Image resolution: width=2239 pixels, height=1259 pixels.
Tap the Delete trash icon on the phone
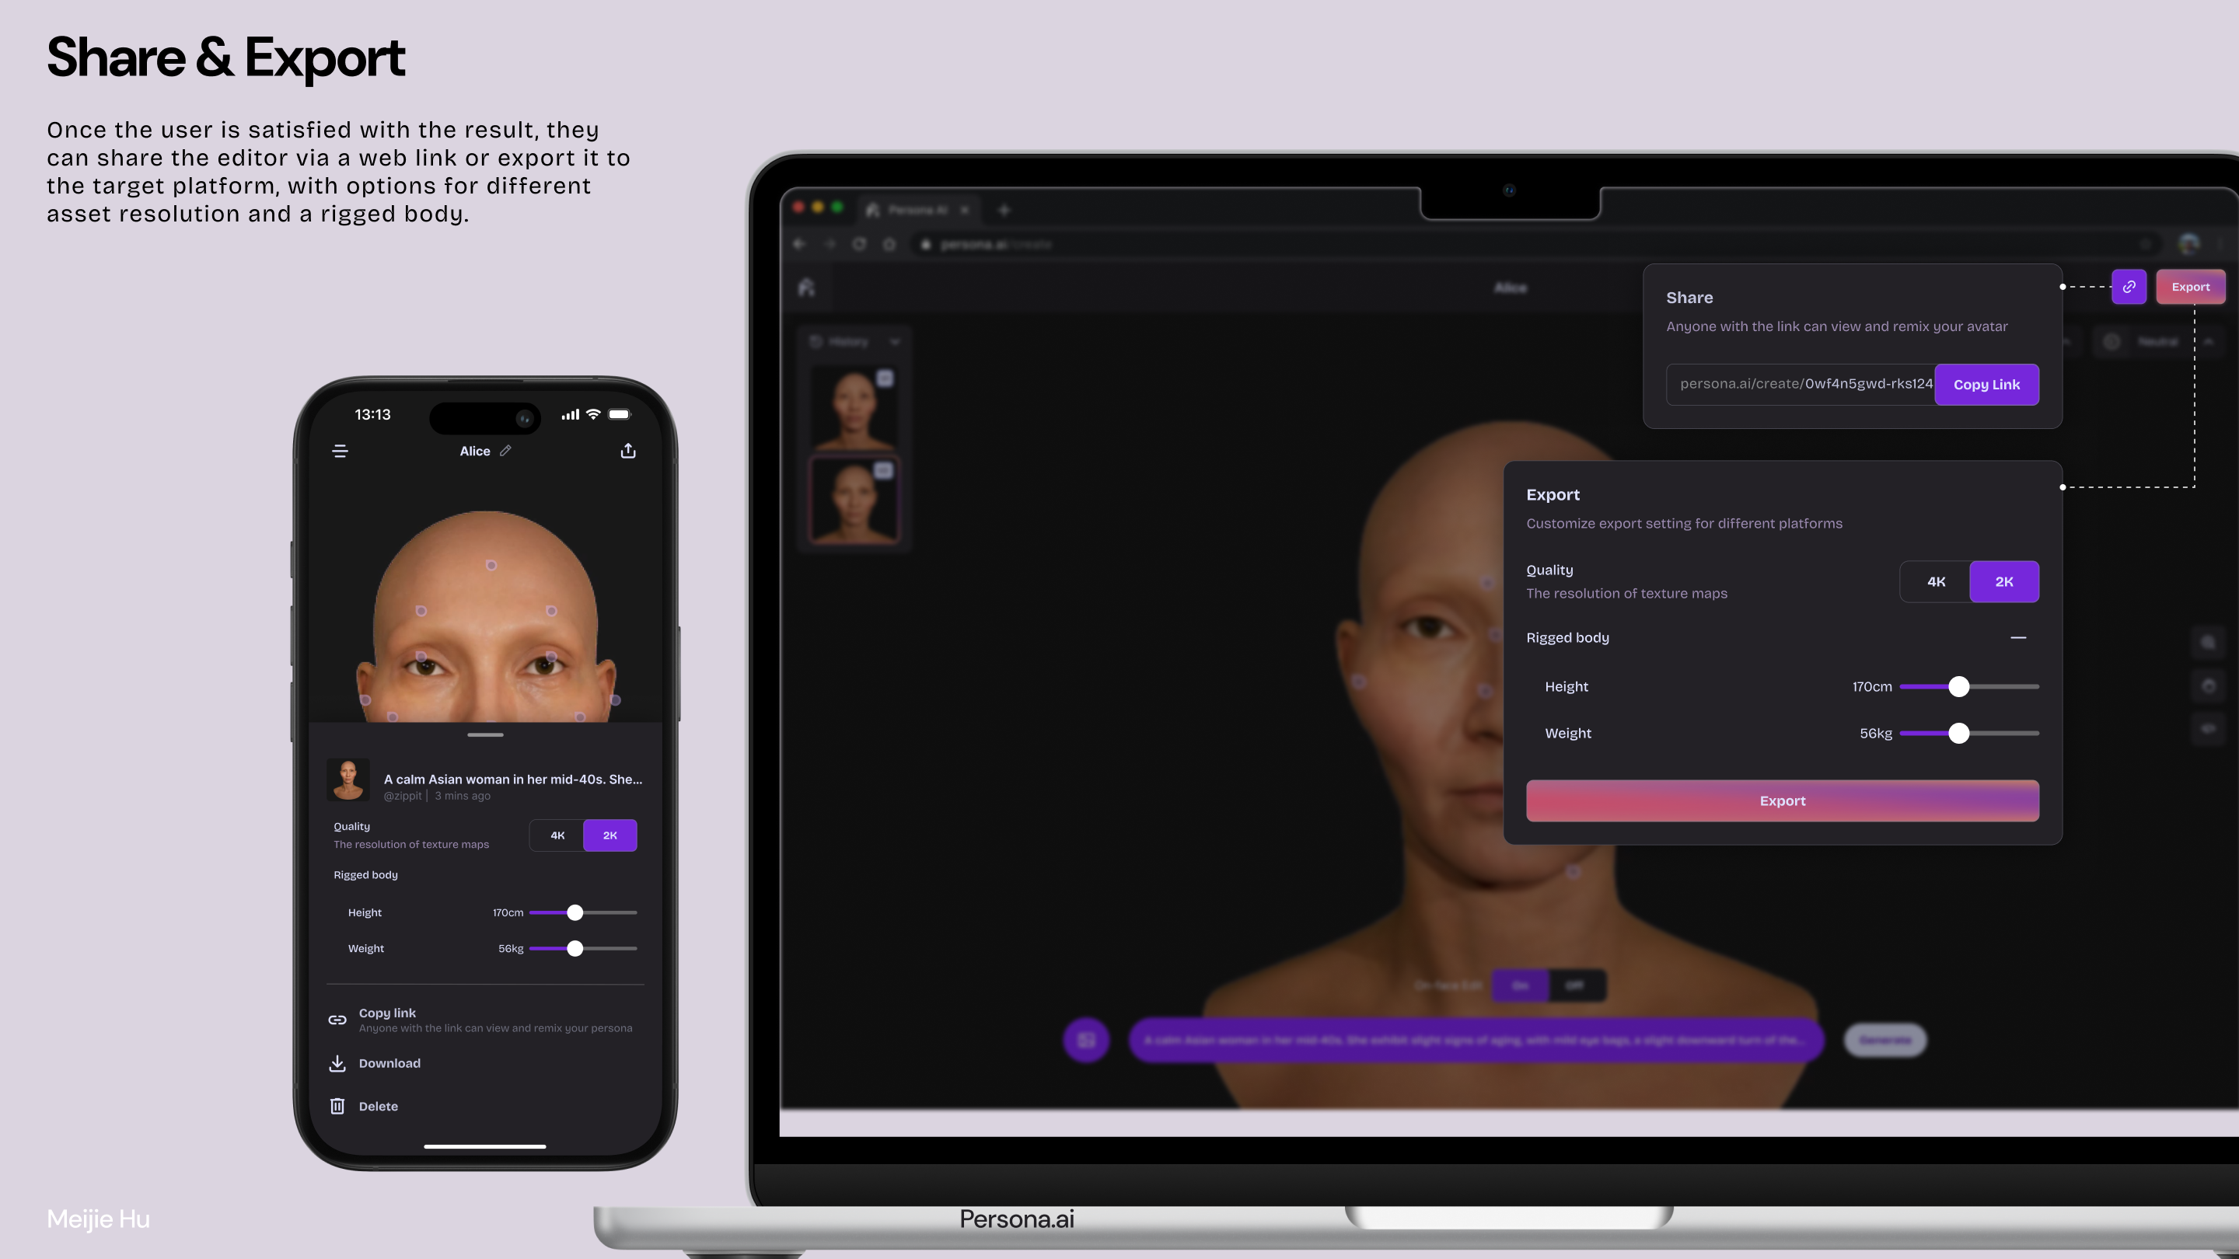coord(337,1105)
